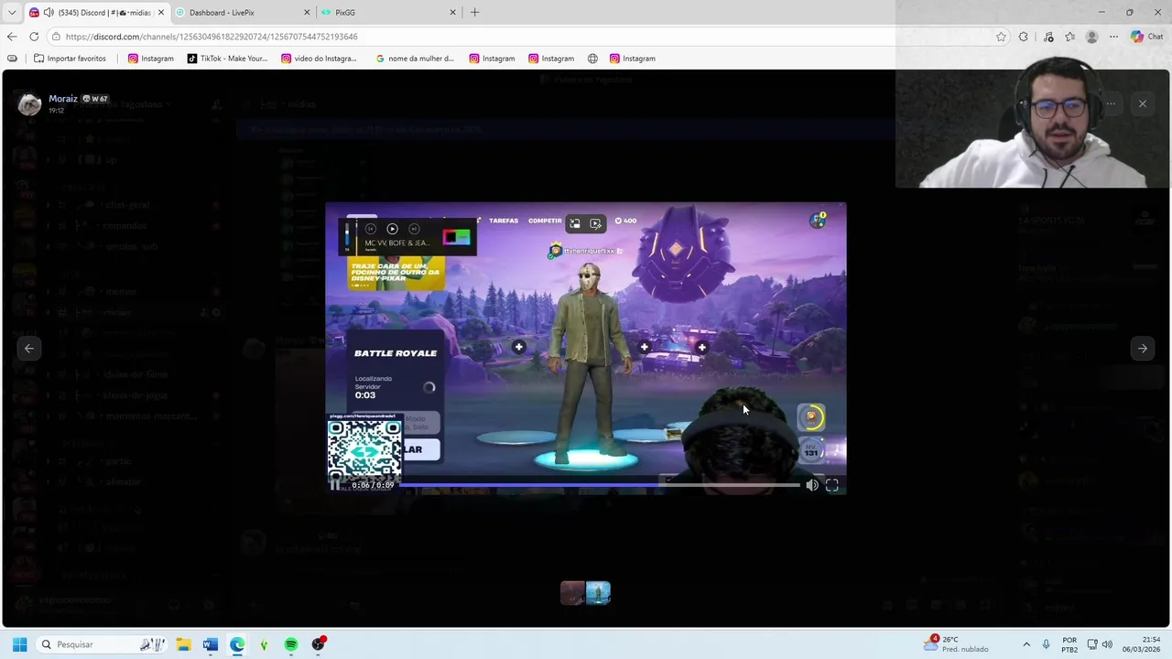Image resolution: width=1172 pixels, height=659 pixels.
Task: Open Microsoft Word from the taskbar
Action: 210,644
